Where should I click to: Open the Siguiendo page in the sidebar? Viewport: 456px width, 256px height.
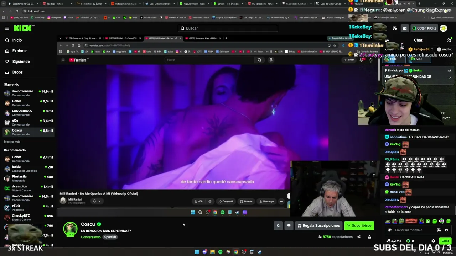tap(21, 62)
